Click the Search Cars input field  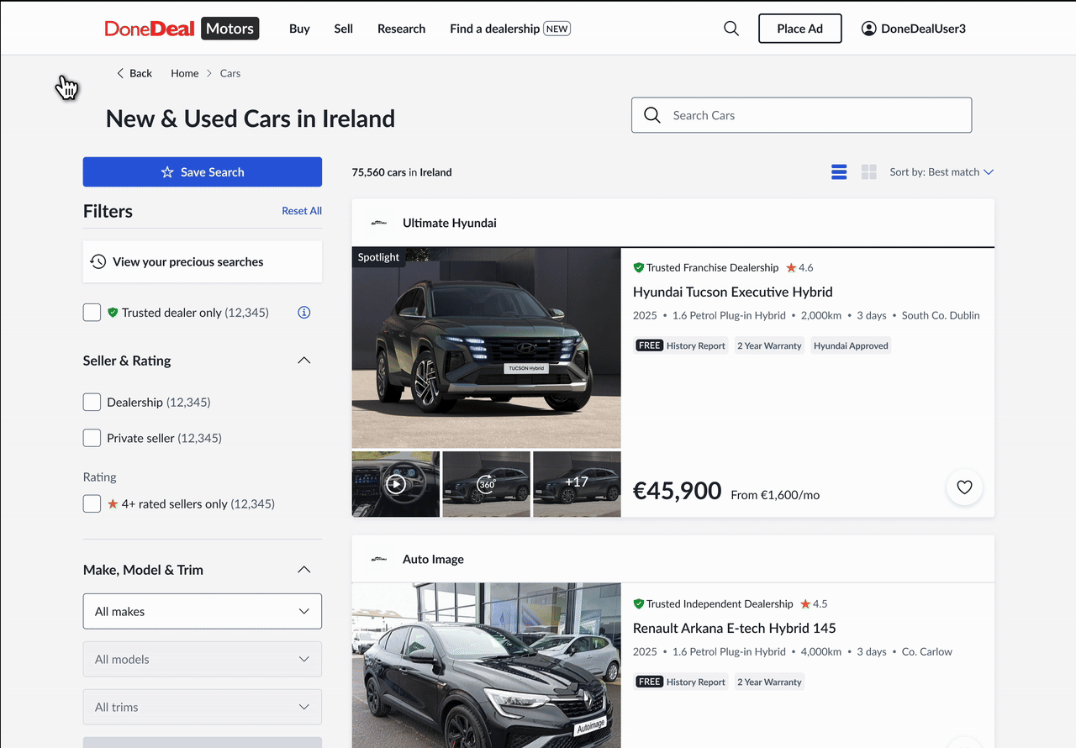(x=802, y=115)
